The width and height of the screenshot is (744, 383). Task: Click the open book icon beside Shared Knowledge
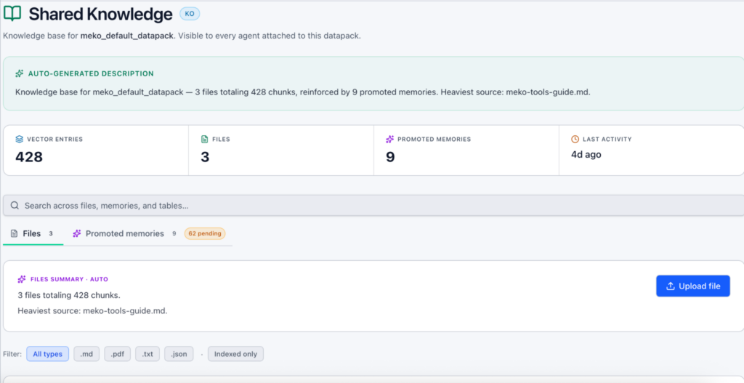12,14
